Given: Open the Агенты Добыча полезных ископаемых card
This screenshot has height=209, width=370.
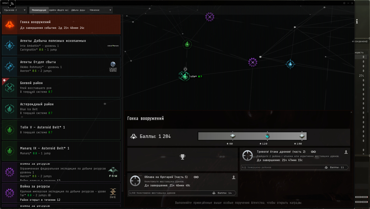Looking at the screenshot, I should click(61, 45).
